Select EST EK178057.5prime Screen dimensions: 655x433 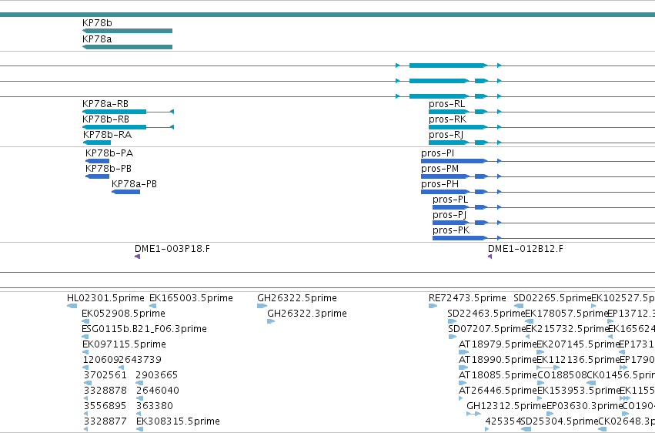[530, 321]
